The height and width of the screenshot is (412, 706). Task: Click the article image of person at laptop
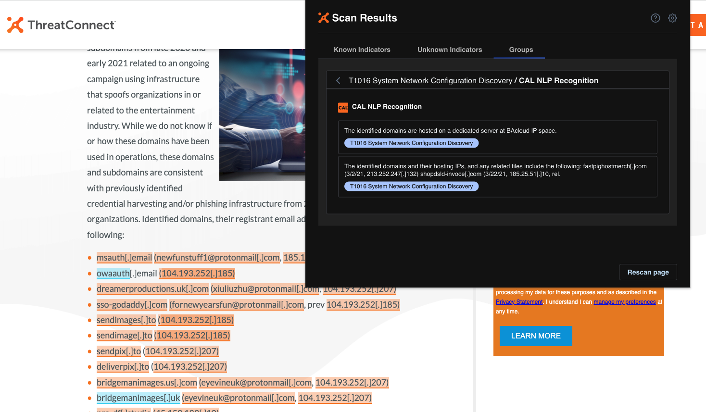pos(262,115)
